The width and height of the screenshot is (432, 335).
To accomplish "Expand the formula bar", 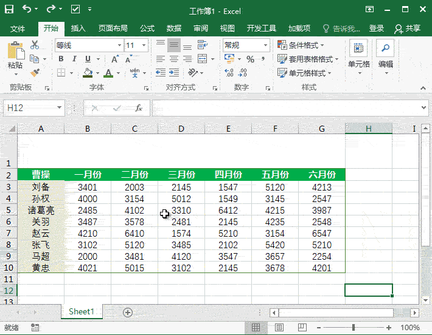I will click(423, 108).
